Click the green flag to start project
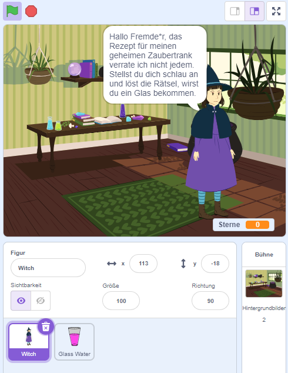Screen dimensions: 288x373 [x=12, y=11]
